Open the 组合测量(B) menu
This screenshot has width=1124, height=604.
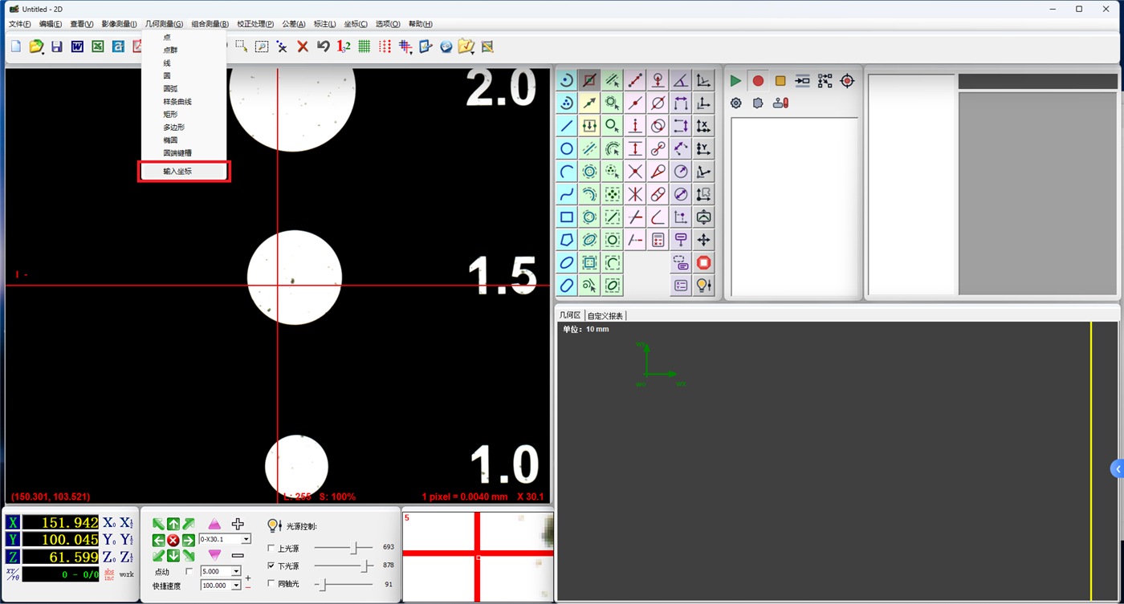click(x=210, y=24)
